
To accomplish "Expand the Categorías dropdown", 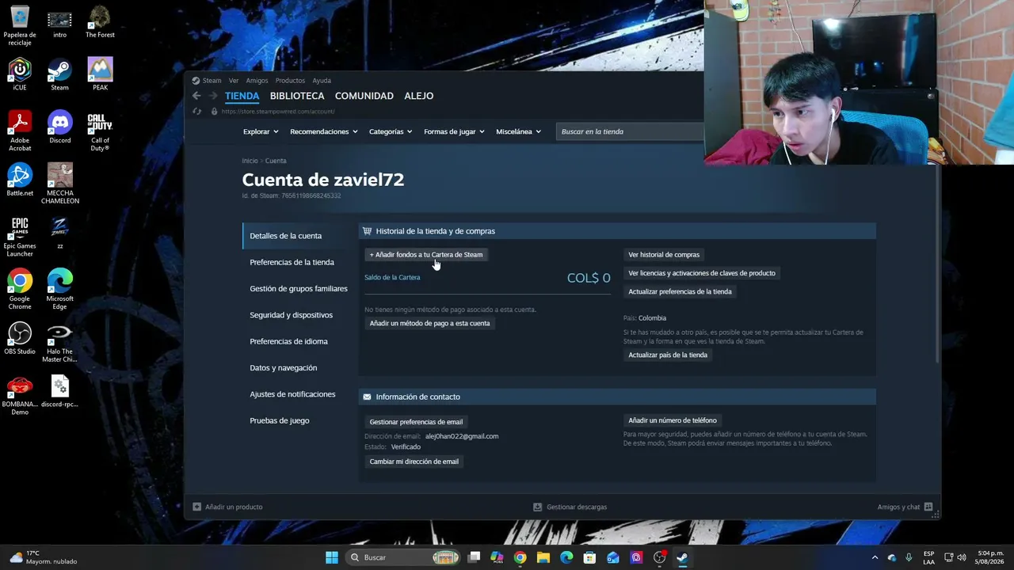I will click(391, 131).
